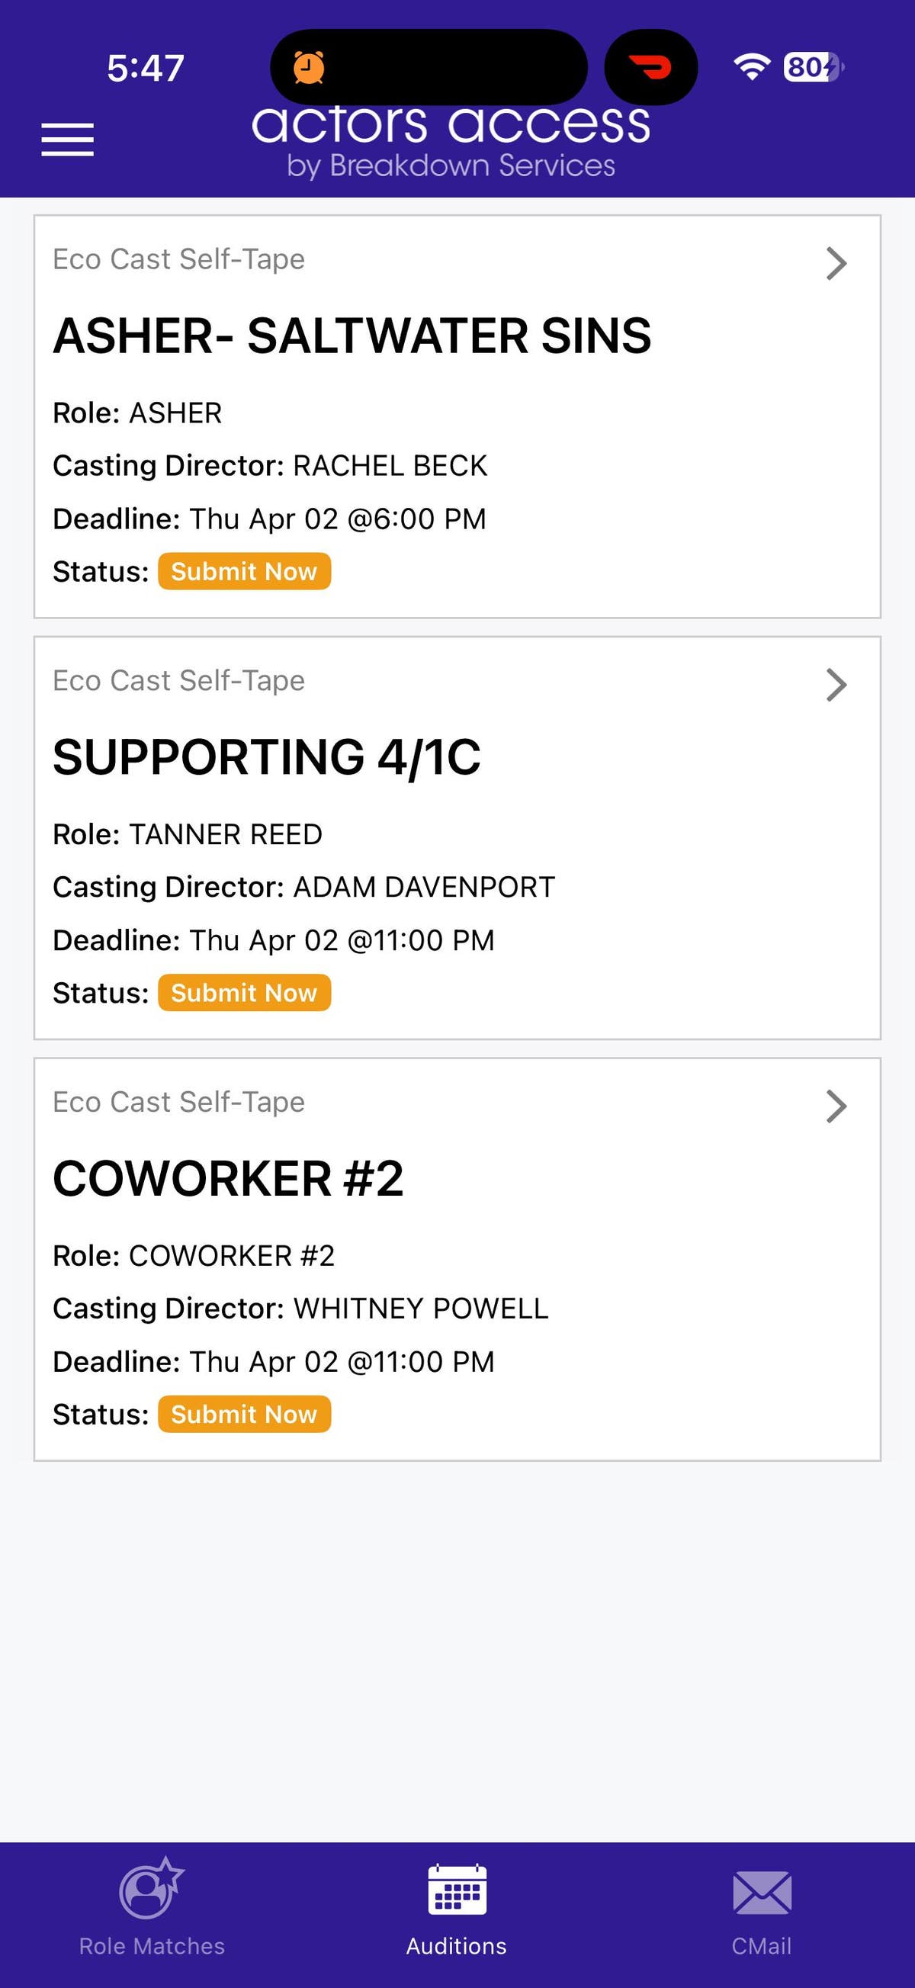915x1988 pixels.
Task: Expand the Supporting 4/1C audition chevron
Action: point(836,685)
